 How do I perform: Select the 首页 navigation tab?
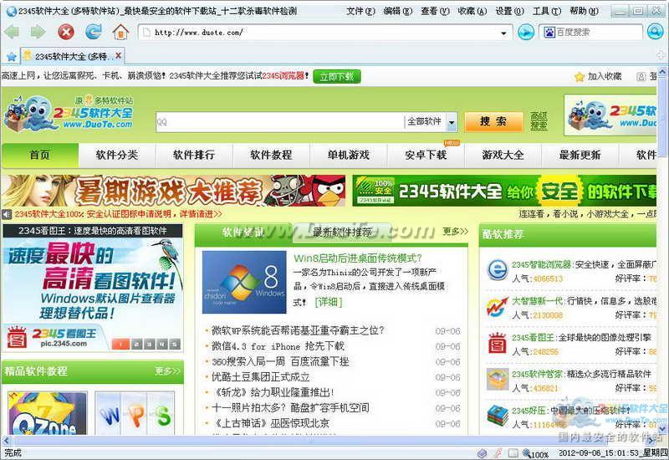pos(40,155)
